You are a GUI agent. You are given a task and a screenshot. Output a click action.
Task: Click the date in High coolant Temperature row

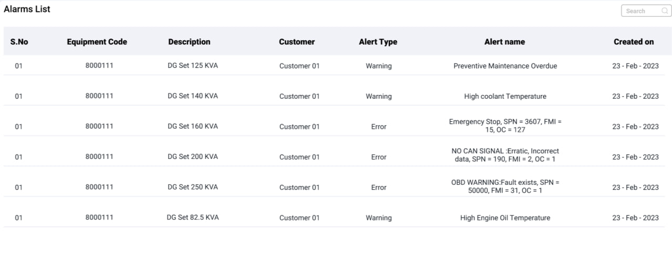coord(635,97)
